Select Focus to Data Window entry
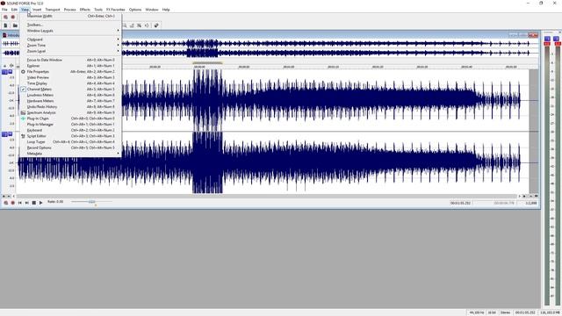This screenshot has height=316, width=562. [x=70, y=60]
